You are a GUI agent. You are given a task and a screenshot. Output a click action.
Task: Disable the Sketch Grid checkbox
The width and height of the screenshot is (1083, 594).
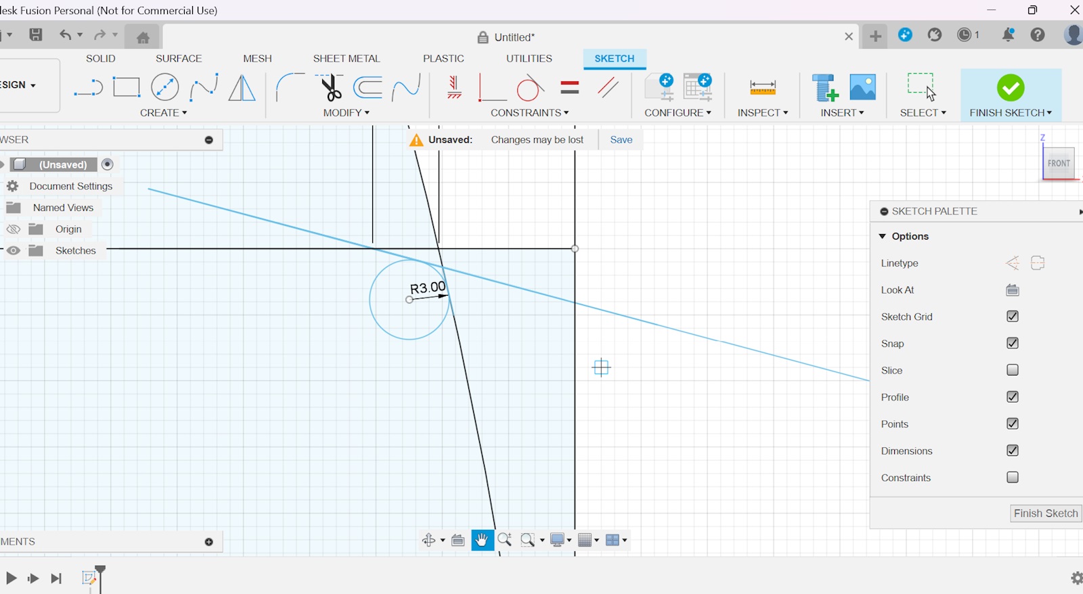[x=1013, y=317]
